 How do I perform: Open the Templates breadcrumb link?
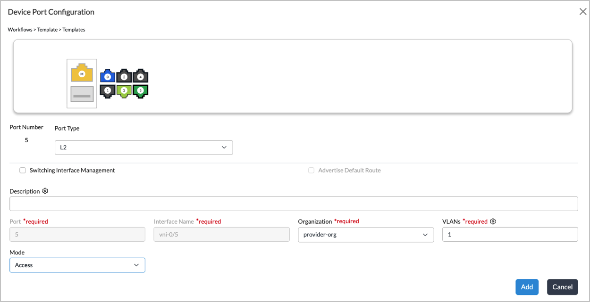click(74, 29)
